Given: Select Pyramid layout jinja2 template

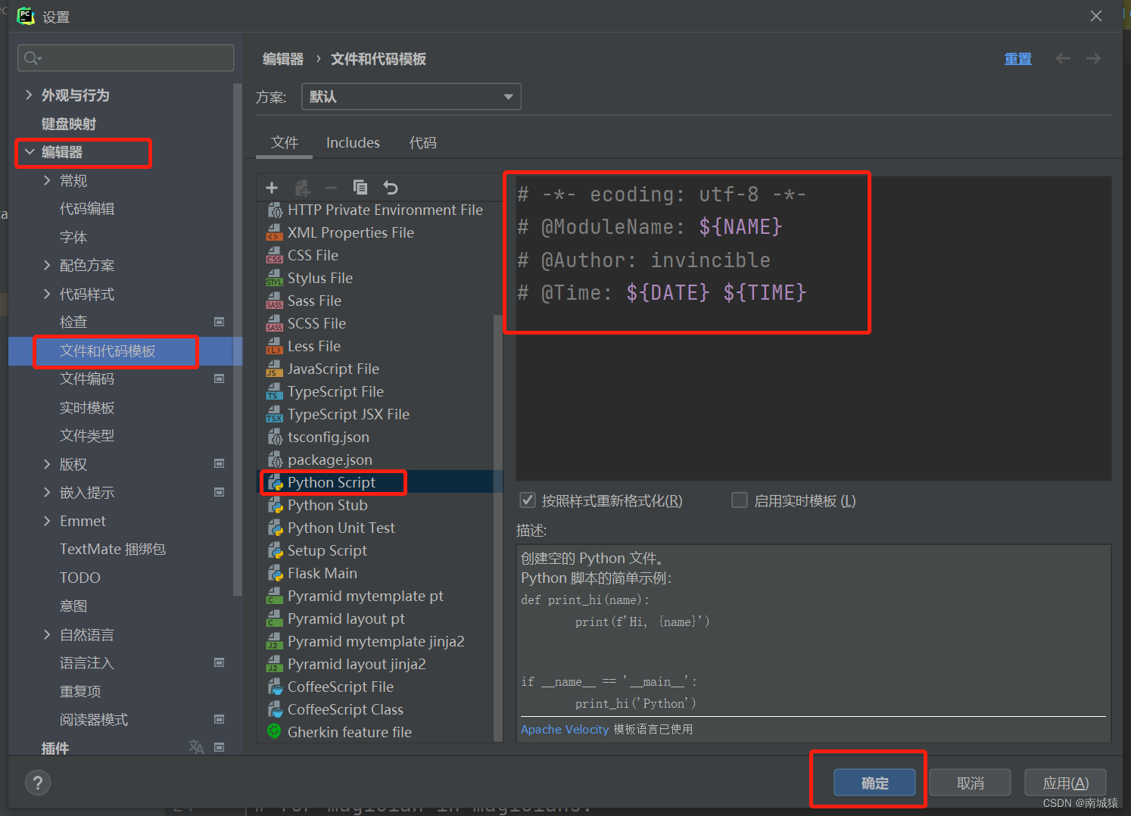Looking at the screenshot, I should coord(357,664).
